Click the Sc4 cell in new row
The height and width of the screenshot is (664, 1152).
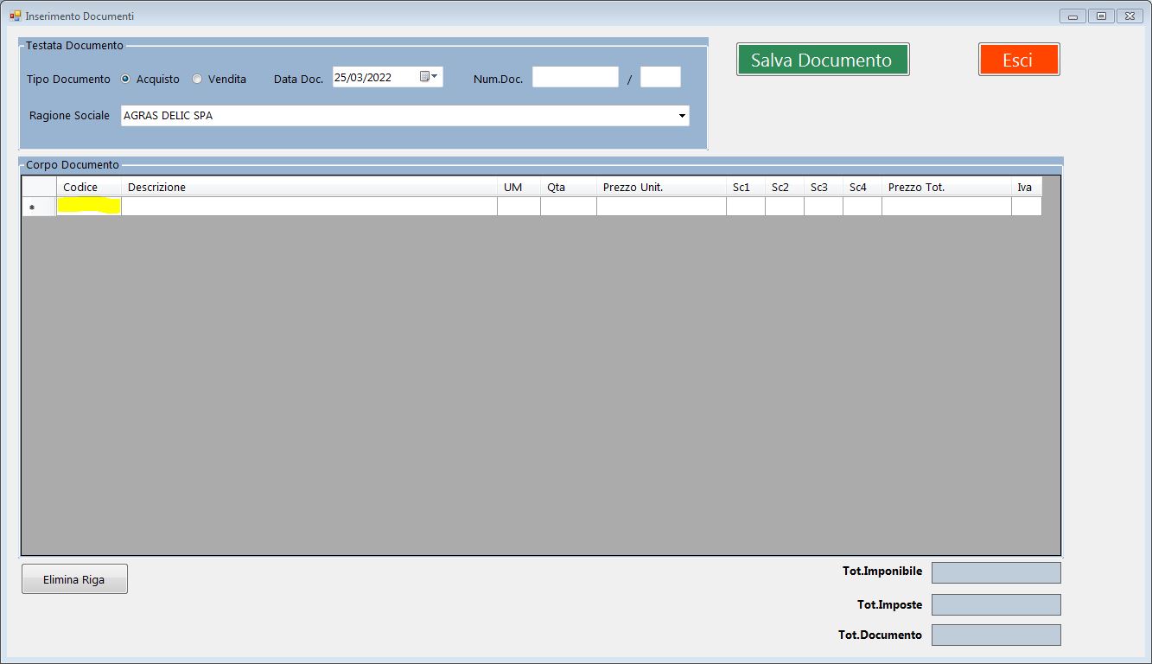pos(862,206)
